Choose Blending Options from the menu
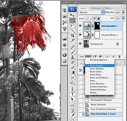This screenshot has width=127, height=121. 100,60
